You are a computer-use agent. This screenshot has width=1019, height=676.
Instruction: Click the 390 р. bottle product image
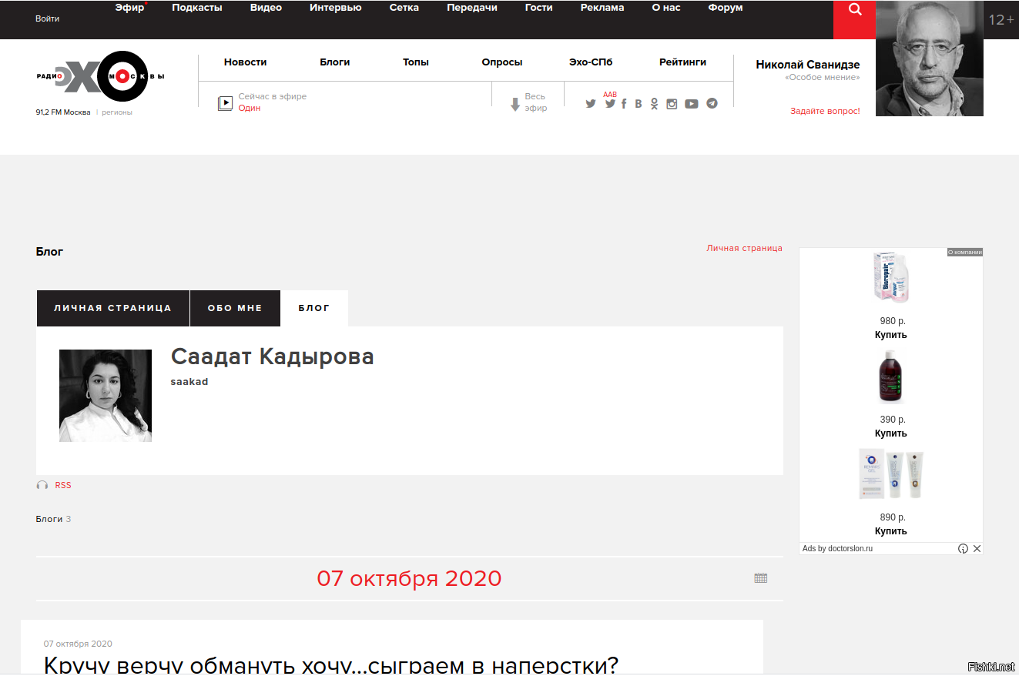891,376
